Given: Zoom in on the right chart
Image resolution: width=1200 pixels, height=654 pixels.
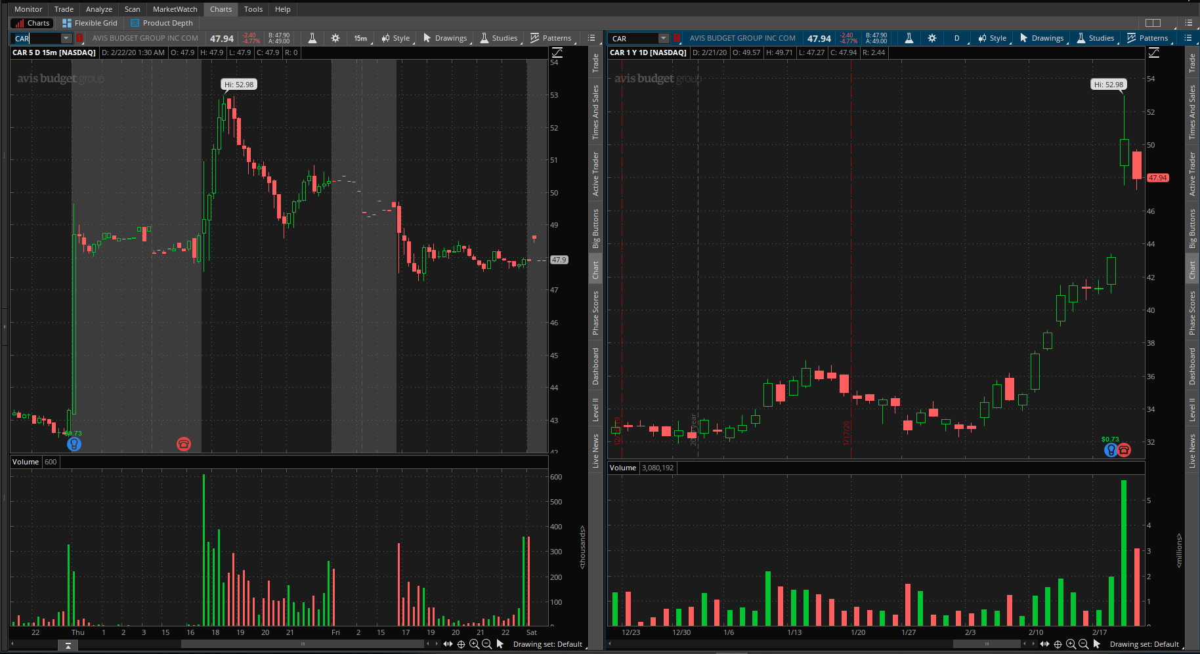Looking at the screenshot, I should 1071,644.
